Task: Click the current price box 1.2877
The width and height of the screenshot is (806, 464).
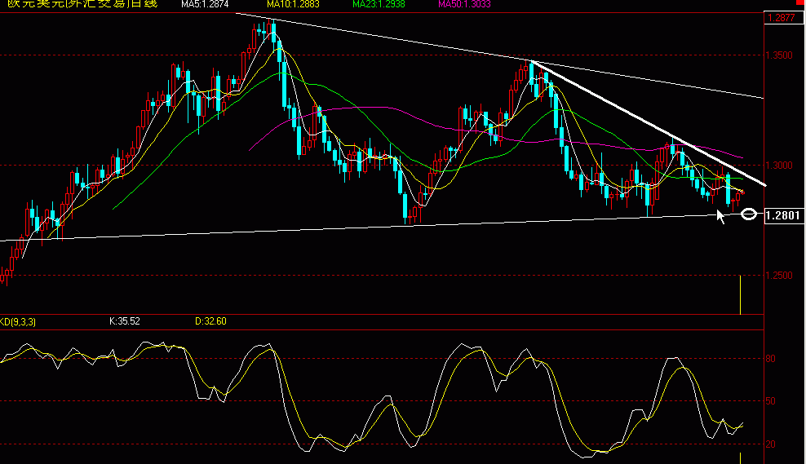Action: (x=783, y=18)
